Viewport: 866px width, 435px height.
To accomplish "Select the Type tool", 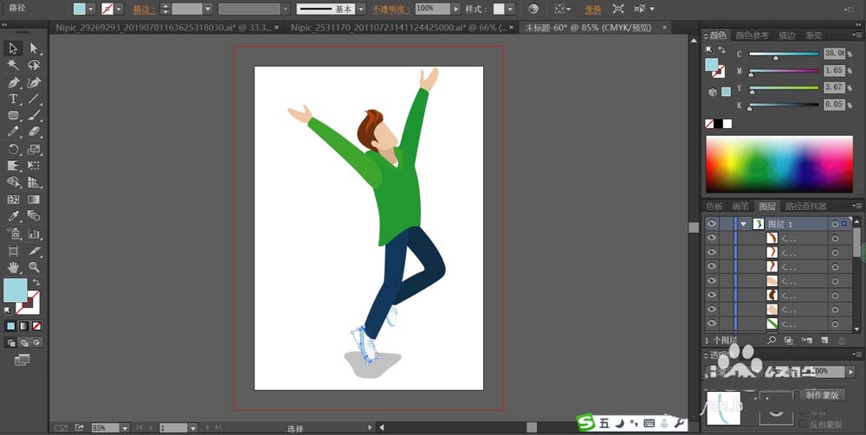I will pos(14,99).
